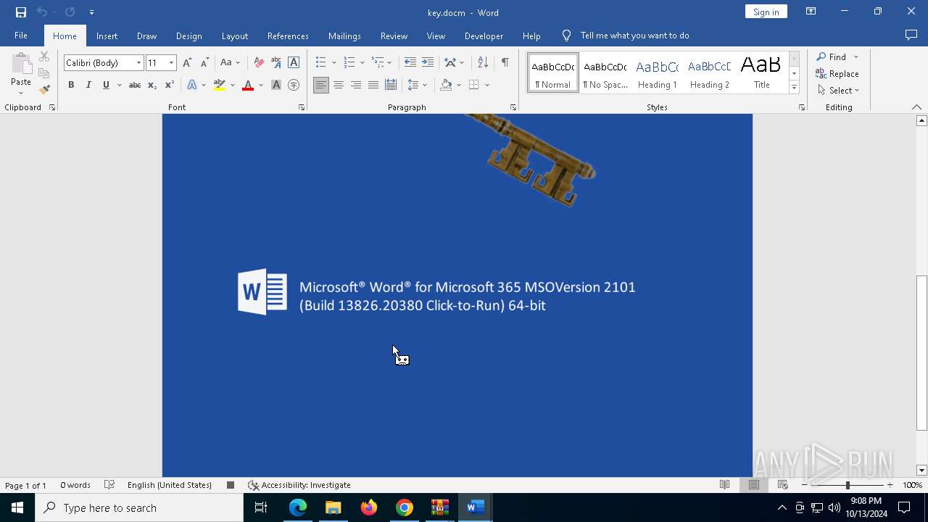The height and width of the screenshot is (522, 928).
Task: Click the Character Border icon
Action: (294, 63)
